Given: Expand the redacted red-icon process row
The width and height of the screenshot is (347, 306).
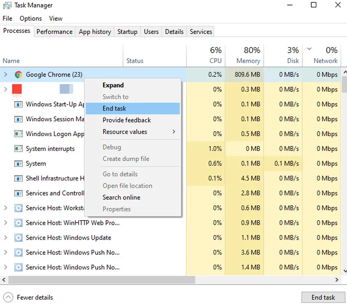Looking at the screenshot, I should (x=6, y=89).
